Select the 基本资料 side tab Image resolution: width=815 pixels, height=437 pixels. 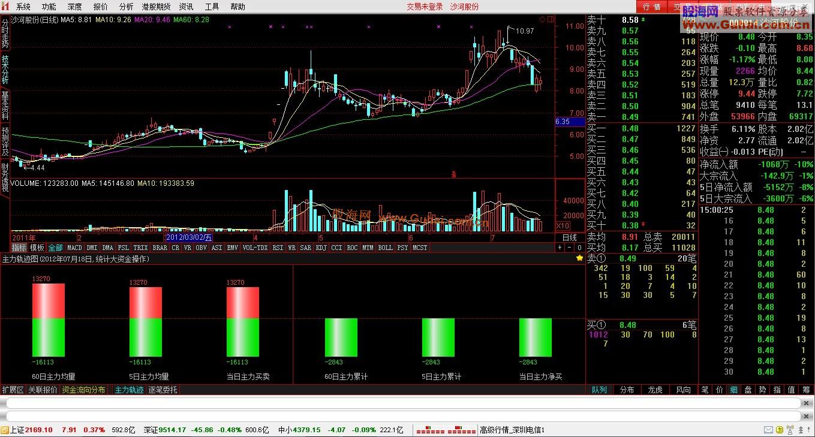tap(5, 106)
